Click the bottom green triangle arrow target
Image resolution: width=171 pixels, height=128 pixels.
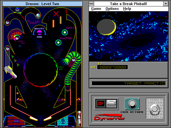pos(18,65)
